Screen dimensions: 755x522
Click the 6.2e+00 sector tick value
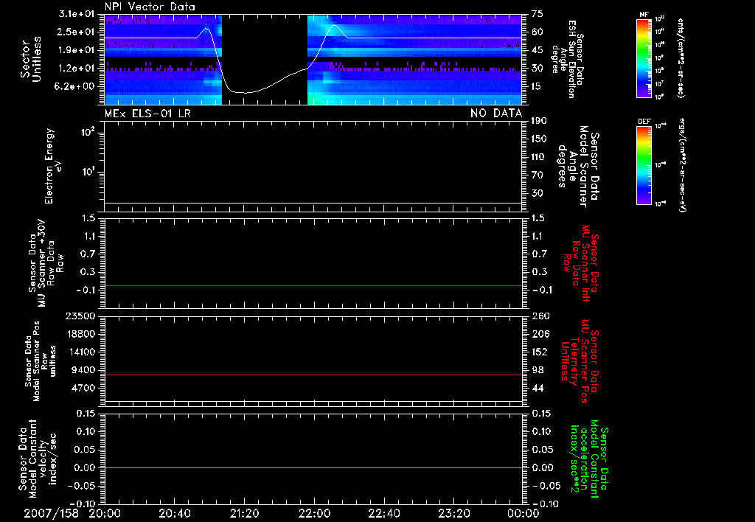click(76, 87)
